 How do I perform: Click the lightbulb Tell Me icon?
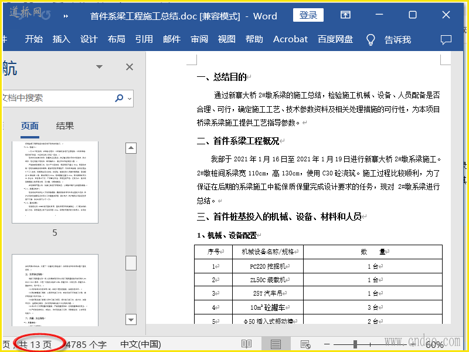[x=371, y=39]
